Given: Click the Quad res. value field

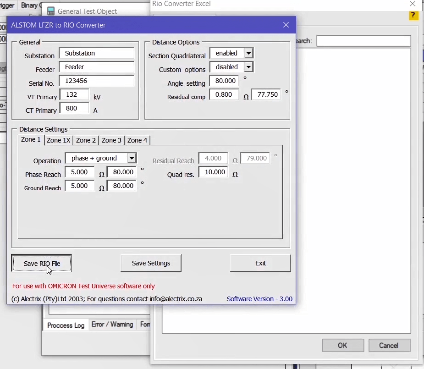Looking at the screenshot, I should 213,172.
